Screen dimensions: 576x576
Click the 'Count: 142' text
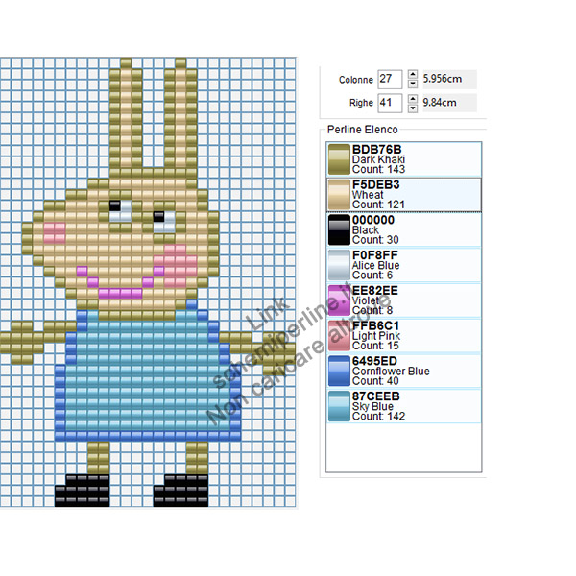click(378, 417)
